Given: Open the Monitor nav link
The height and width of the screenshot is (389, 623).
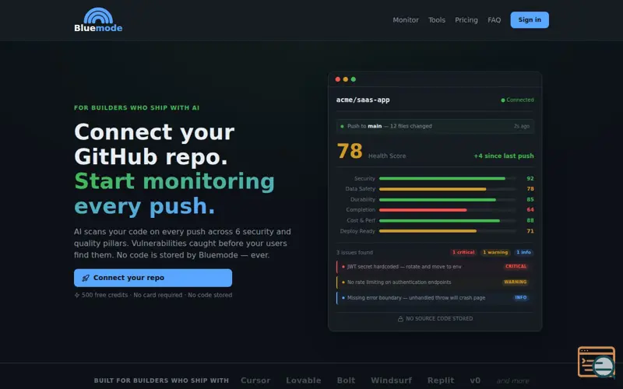Looking at the screenshot, I should tap(406, 20).
